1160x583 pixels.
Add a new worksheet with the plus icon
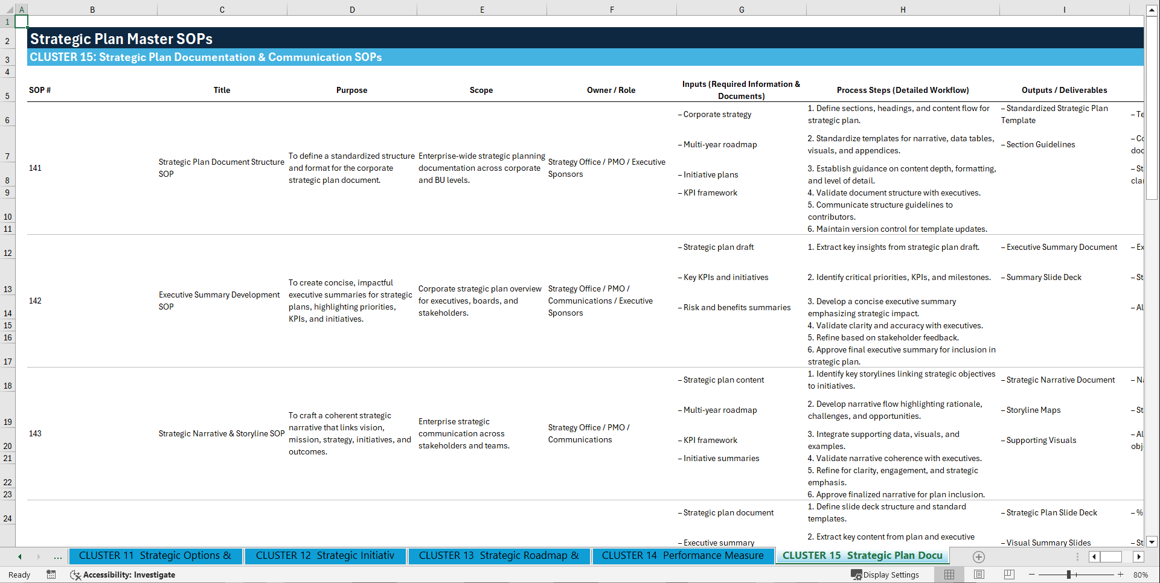click(x=979, y=556)
